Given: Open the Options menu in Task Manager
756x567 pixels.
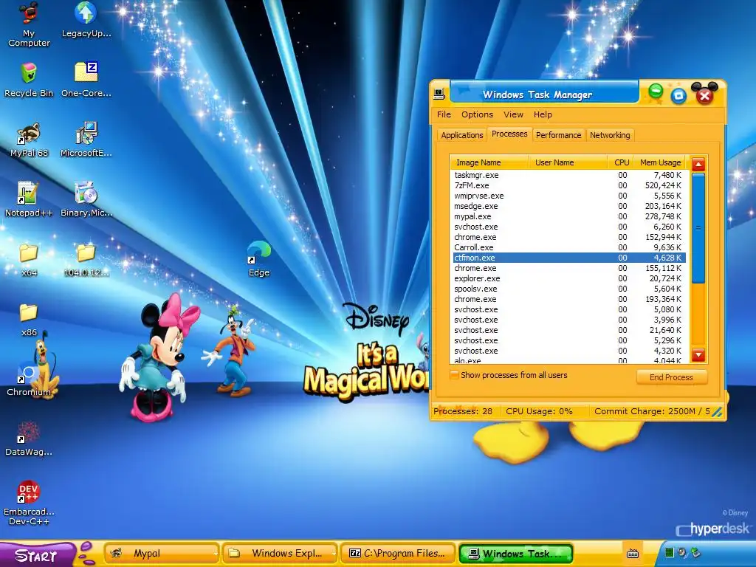Looking at the screenshot, I should [x=478, y=114].
